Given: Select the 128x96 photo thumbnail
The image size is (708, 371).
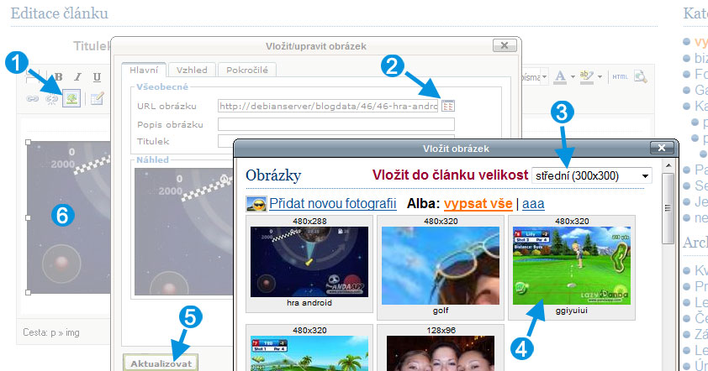Looking at the screenshot, I should pyautogui.click(x=441, y=353).
